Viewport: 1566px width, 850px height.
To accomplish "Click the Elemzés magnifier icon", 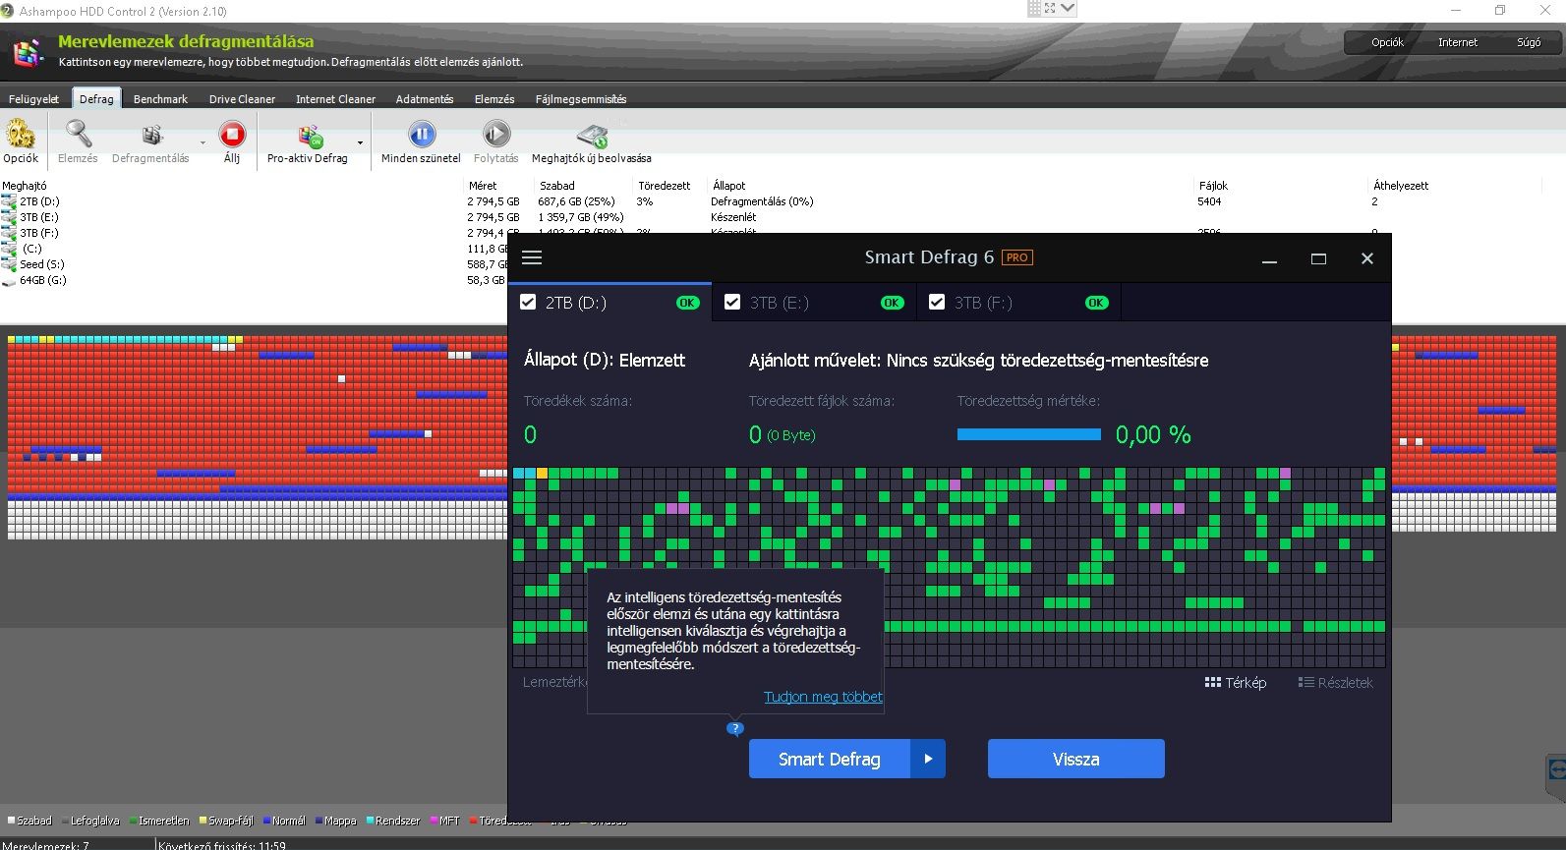I will click(78, 135).
